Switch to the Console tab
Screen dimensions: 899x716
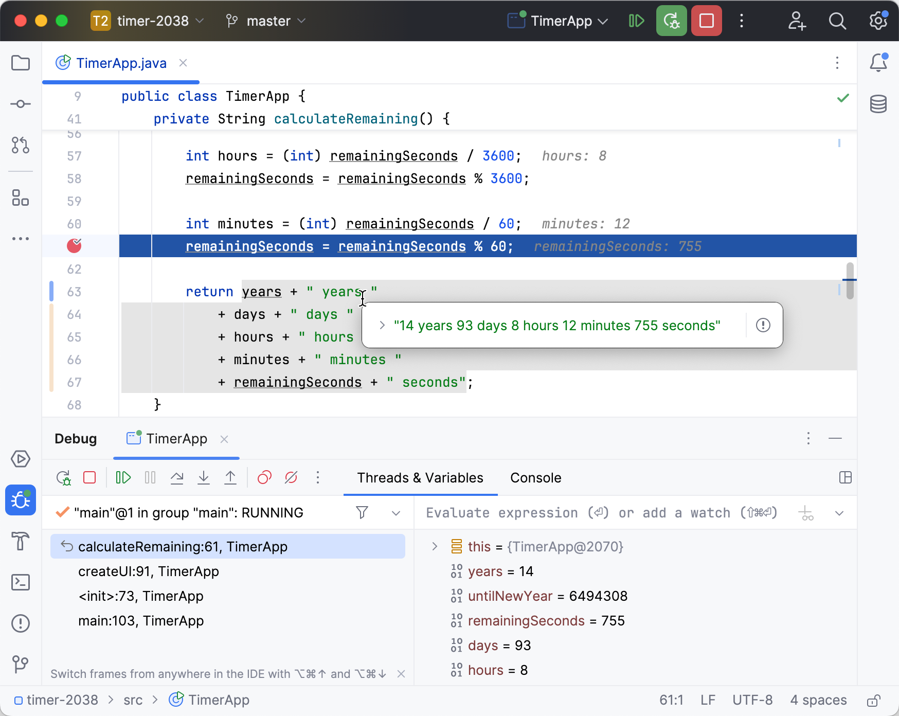pyautogui.click(x=535, y=477)
